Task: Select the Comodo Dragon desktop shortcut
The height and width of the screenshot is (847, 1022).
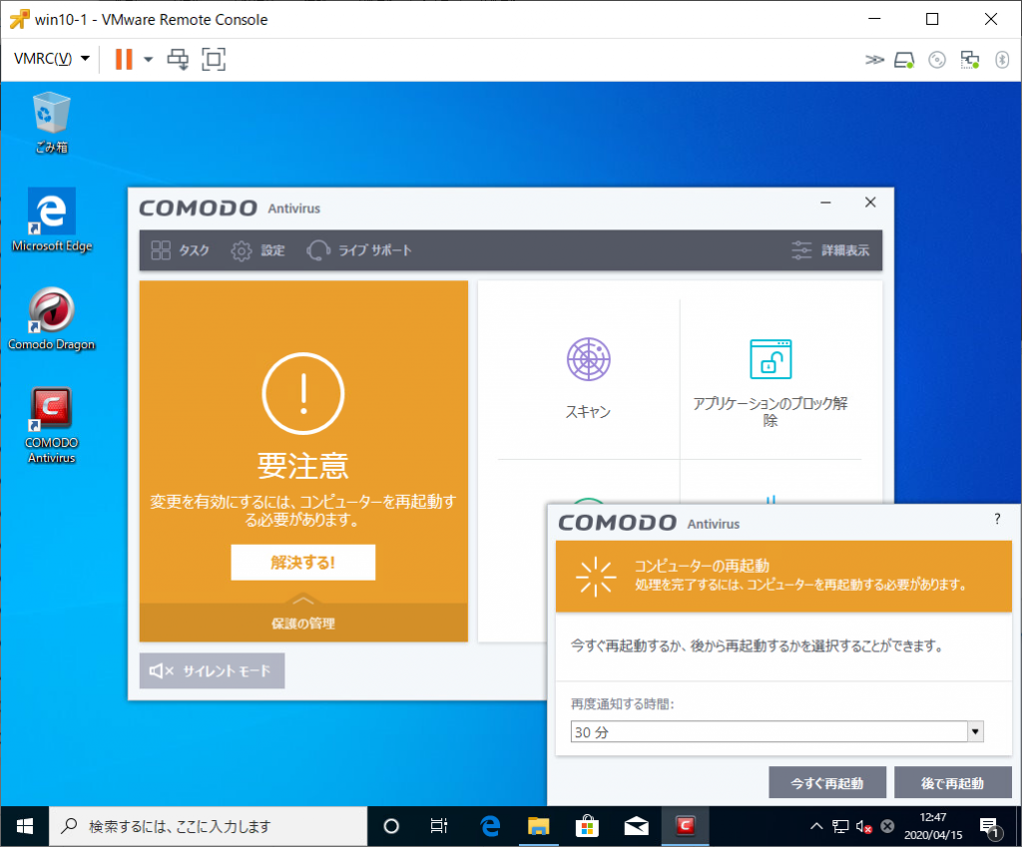Action: 52,318
